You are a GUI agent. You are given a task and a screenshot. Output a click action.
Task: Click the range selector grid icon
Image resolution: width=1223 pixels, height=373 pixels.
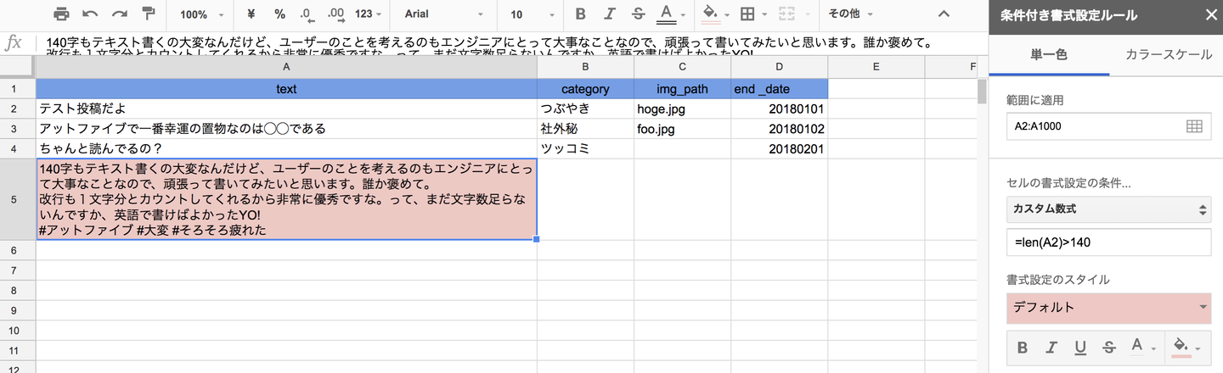[x=1193, y=126]
